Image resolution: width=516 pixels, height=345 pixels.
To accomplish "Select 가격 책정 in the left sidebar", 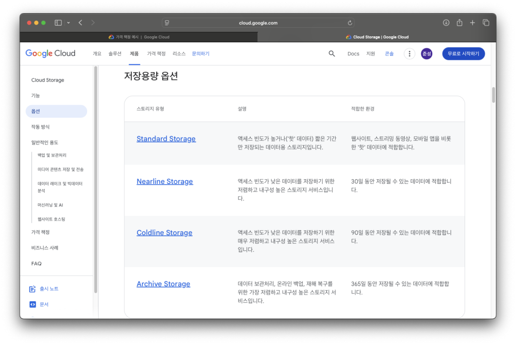I will [x=40, y=232].
